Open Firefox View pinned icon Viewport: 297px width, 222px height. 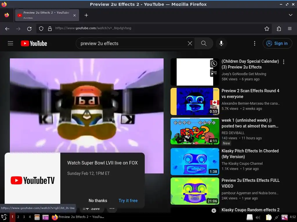tap(7, 15)
